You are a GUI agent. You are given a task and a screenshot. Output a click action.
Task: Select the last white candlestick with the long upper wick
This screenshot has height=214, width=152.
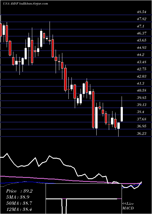click(x=122, y=109)
